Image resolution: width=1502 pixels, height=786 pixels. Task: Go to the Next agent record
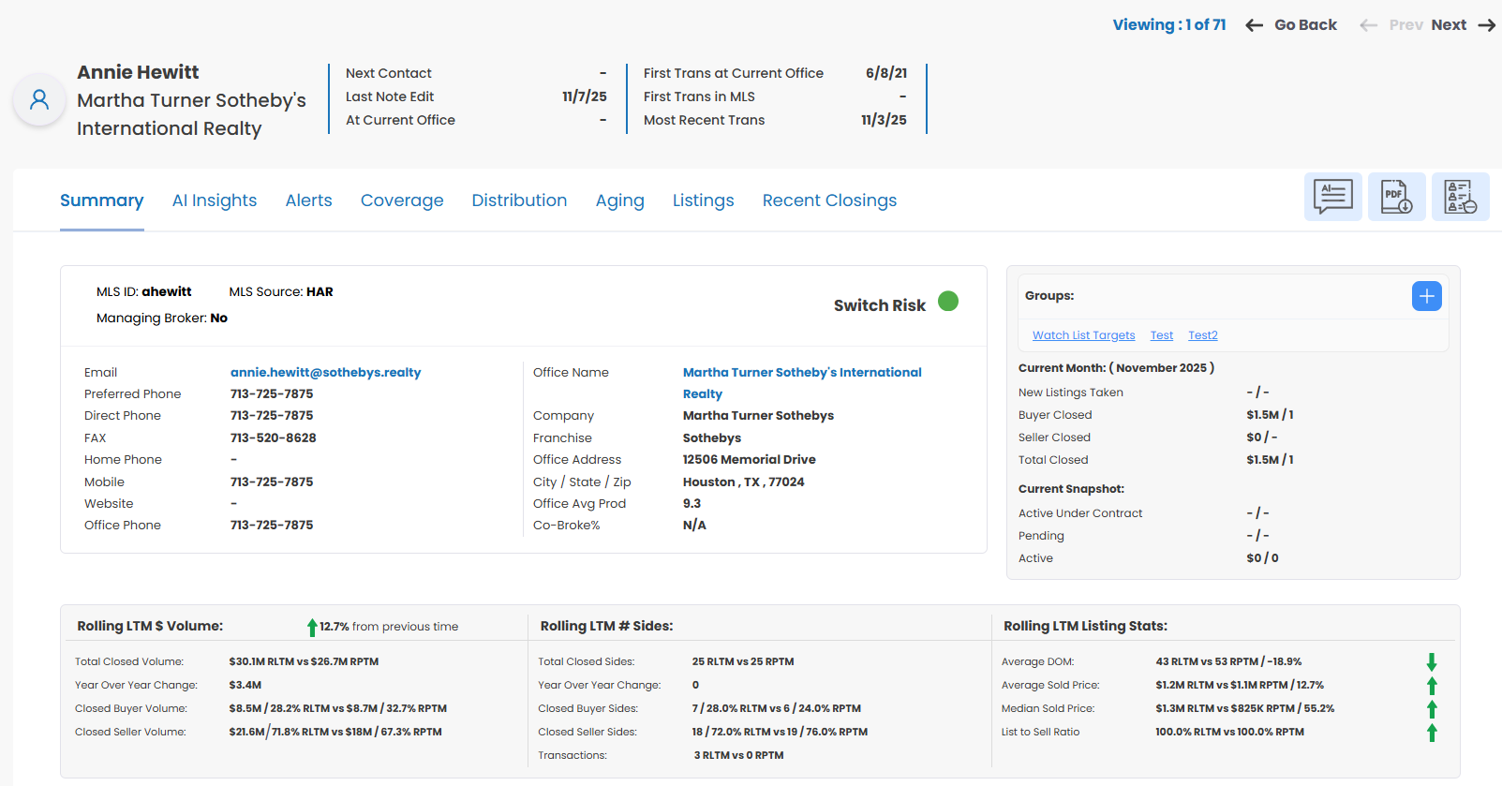[x=1449, y=25]
